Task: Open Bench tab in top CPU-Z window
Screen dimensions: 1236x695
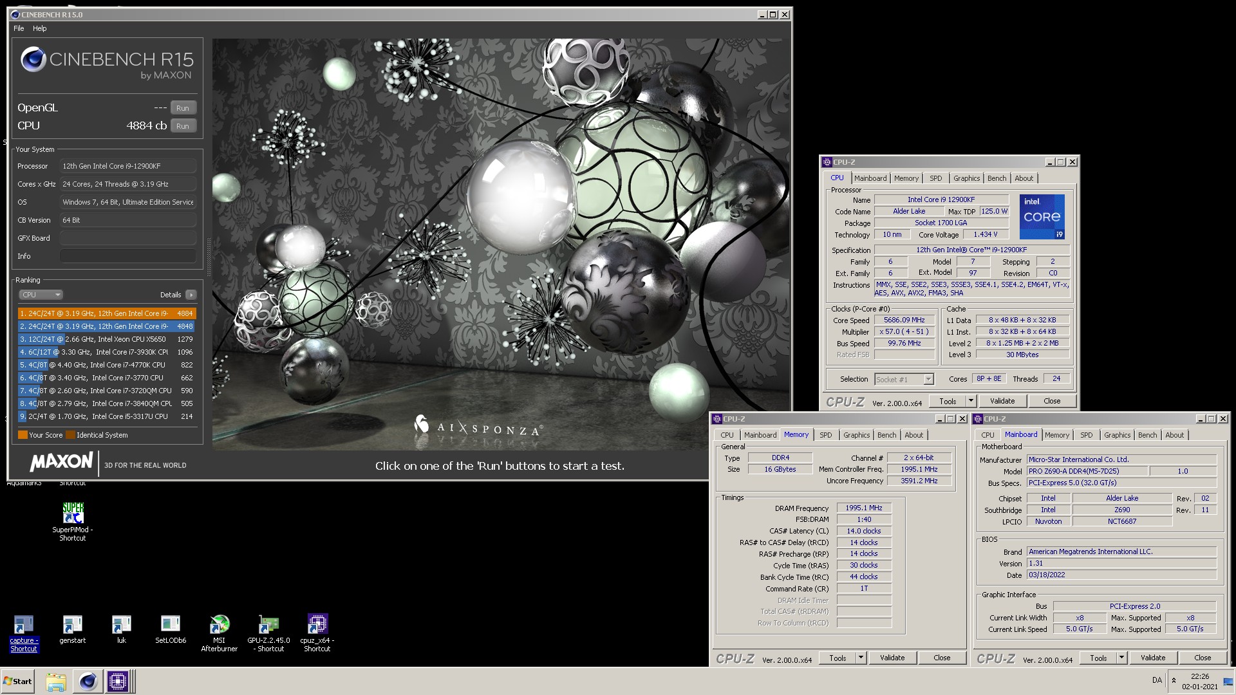Action: coord(997,178)
